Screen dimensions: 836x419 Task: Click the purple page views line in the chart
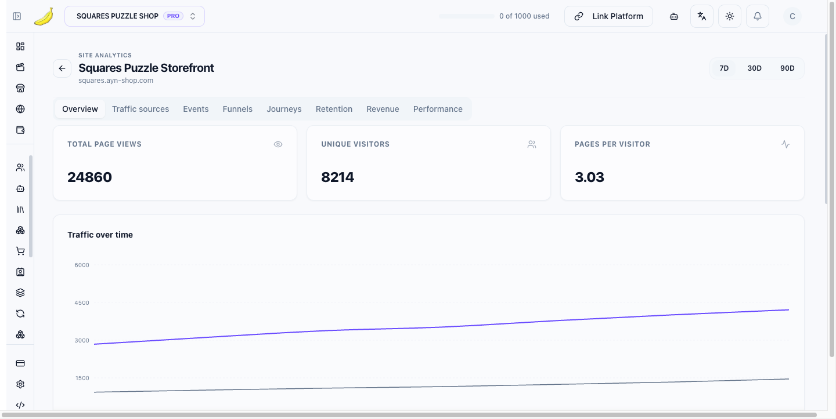tap(441, 327)
